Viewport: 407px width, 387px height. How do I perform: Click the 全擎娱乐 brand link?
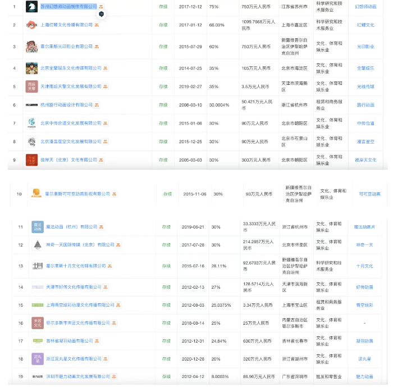tap(365, 68)
